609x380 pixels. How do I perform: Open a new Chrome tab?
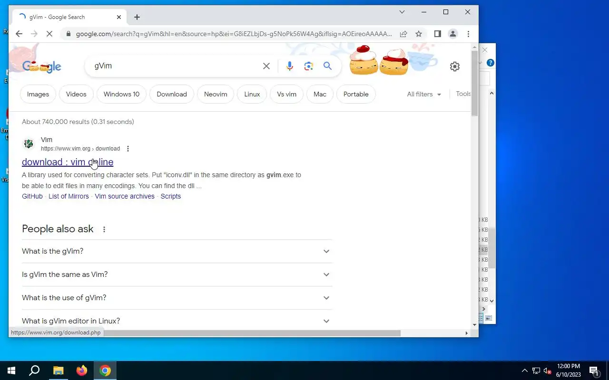pyautogui.click(x=137, y=17)
